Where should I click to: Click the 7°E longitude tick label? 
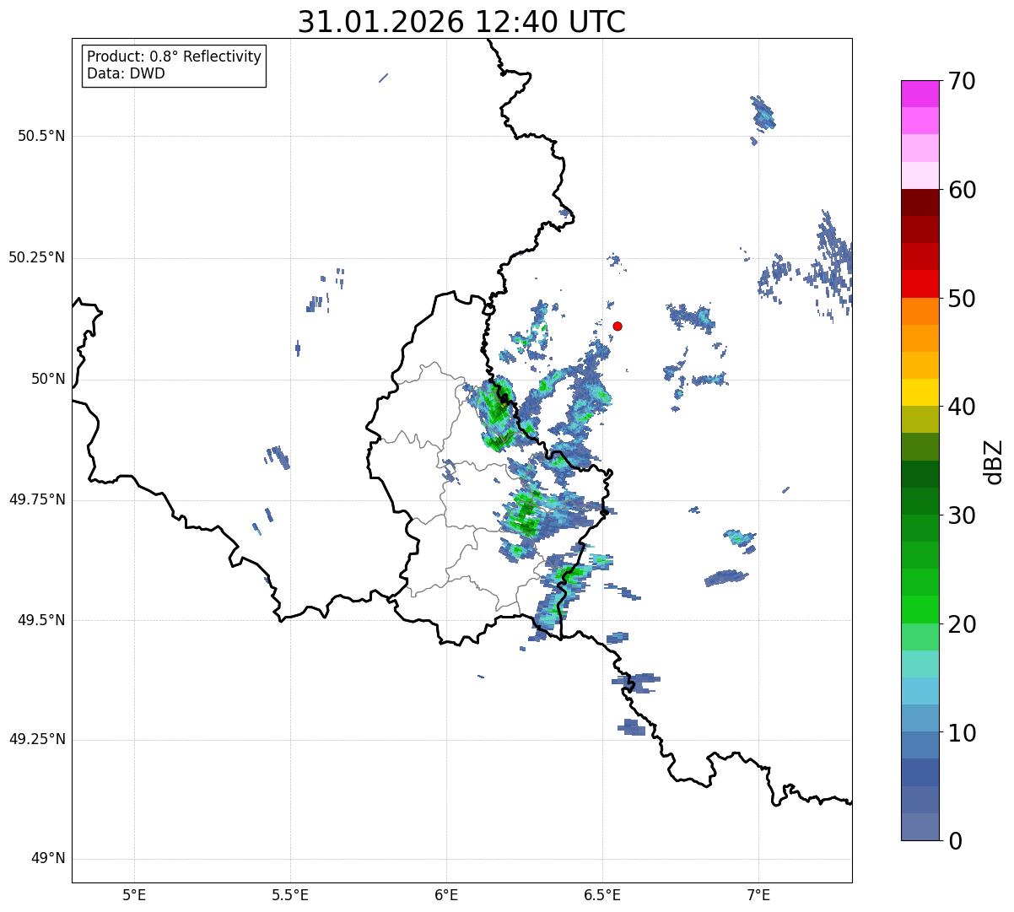pos(758,894)
